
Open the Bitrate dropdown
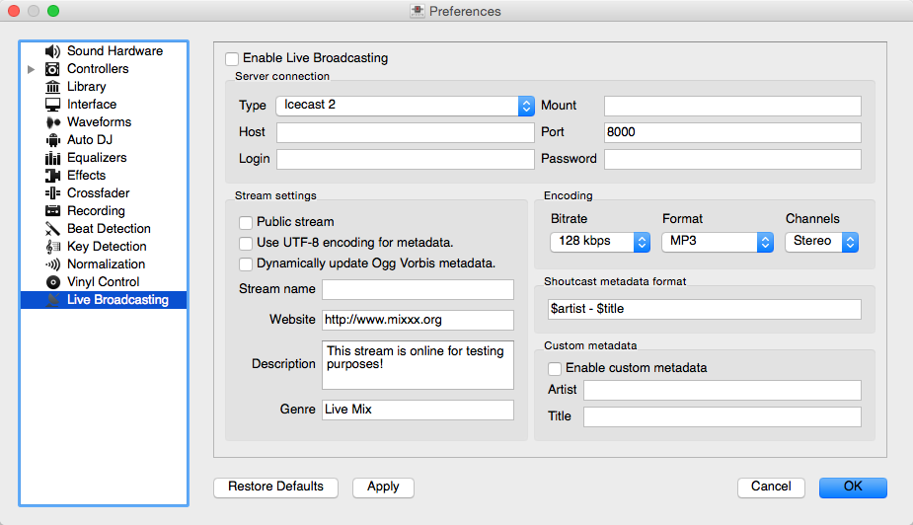[599, 242]
